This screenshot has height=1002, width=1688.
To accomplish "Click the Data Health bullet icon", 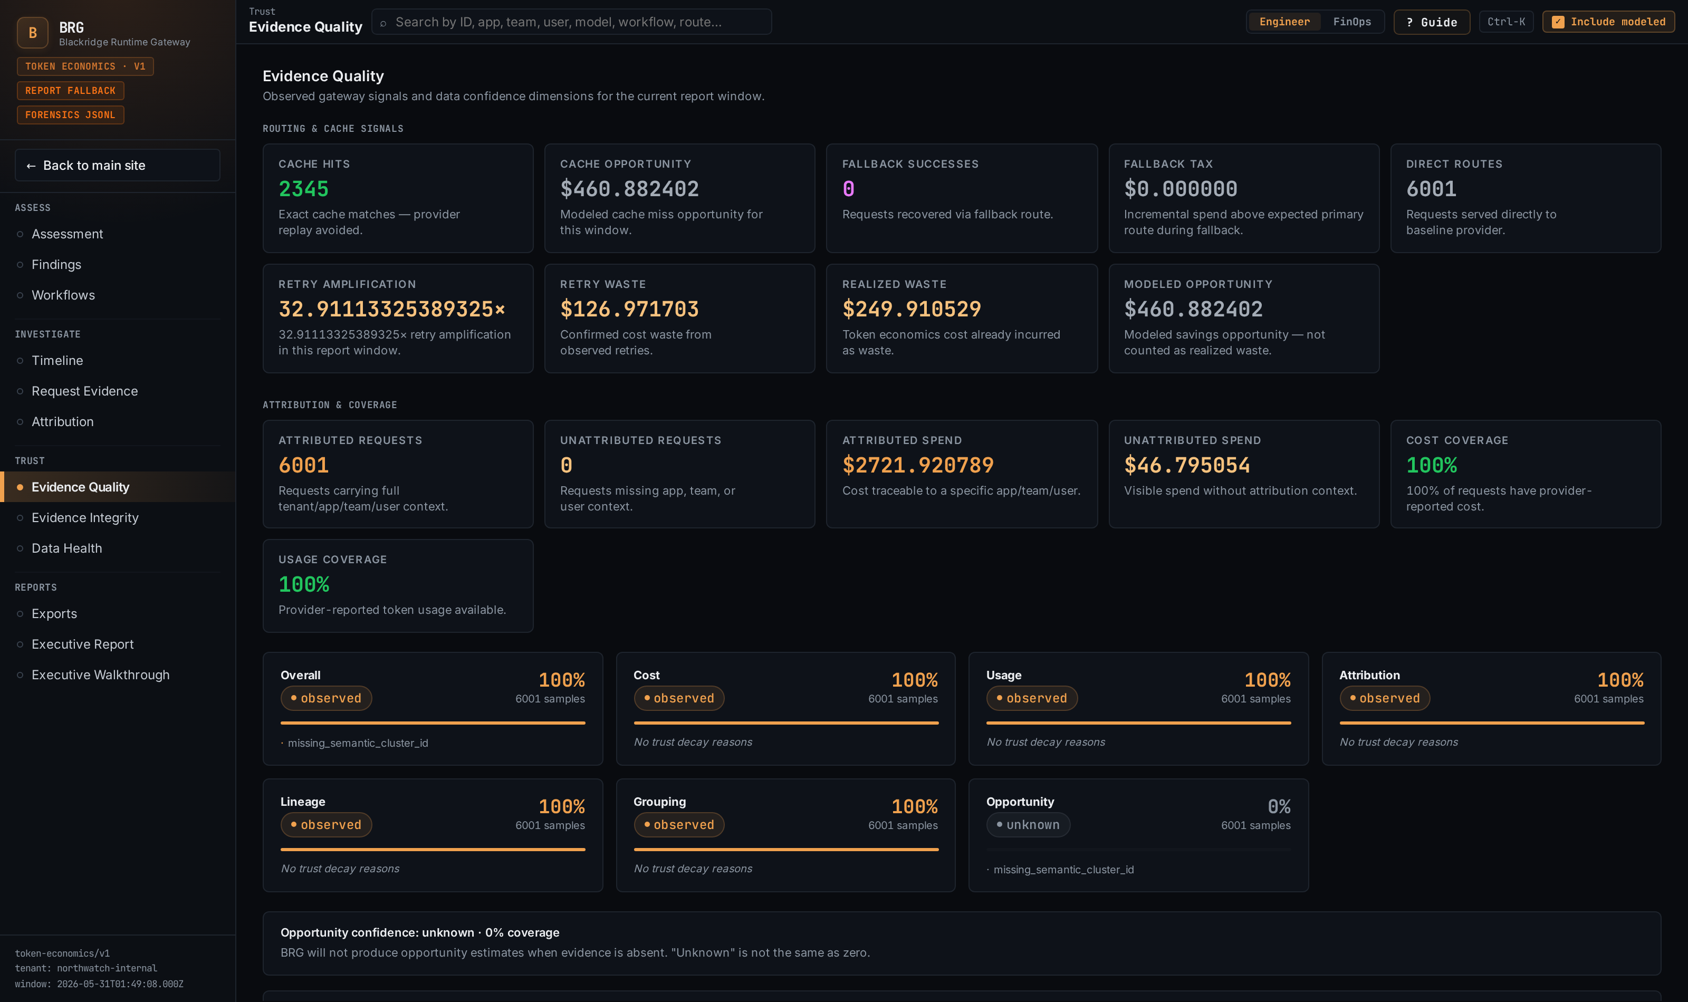I will click(x=20, y=548).
